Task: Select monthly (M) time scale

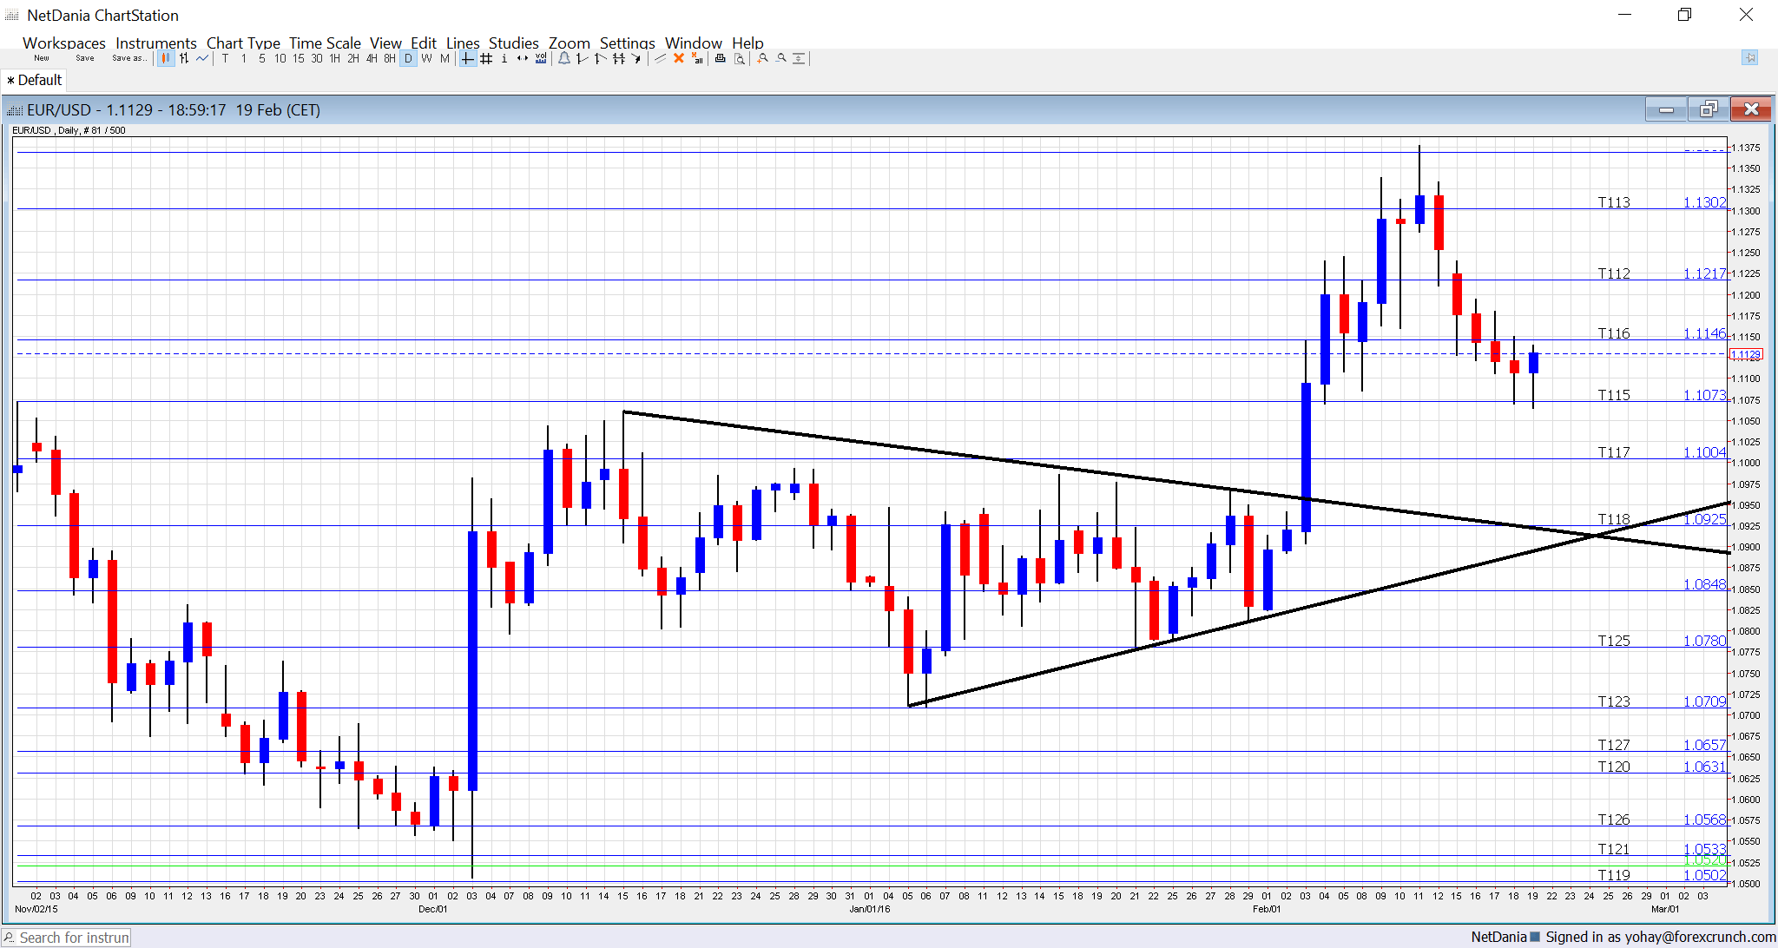Action: [444, 58]
